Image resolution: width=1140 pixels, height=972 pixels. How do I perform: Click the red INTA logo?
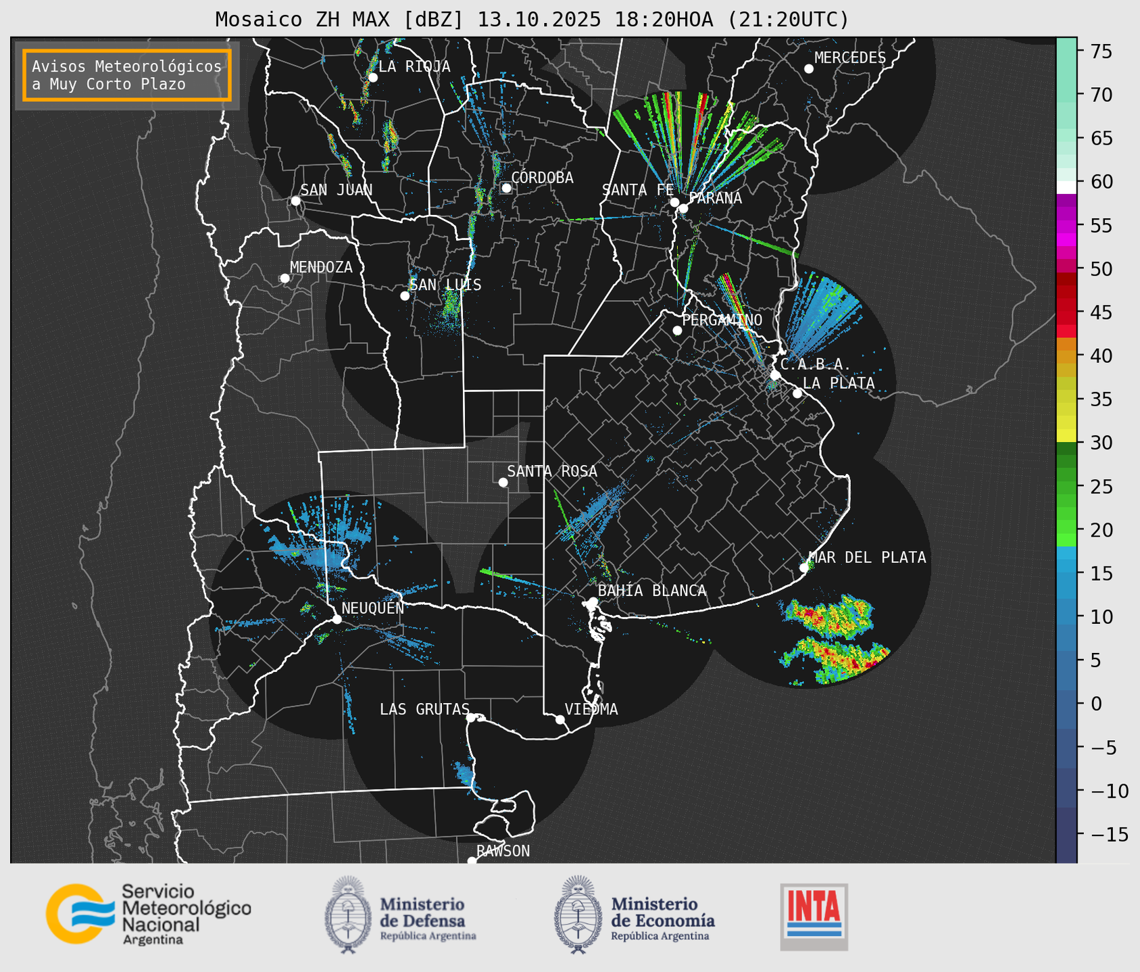[x=814, y=917]
